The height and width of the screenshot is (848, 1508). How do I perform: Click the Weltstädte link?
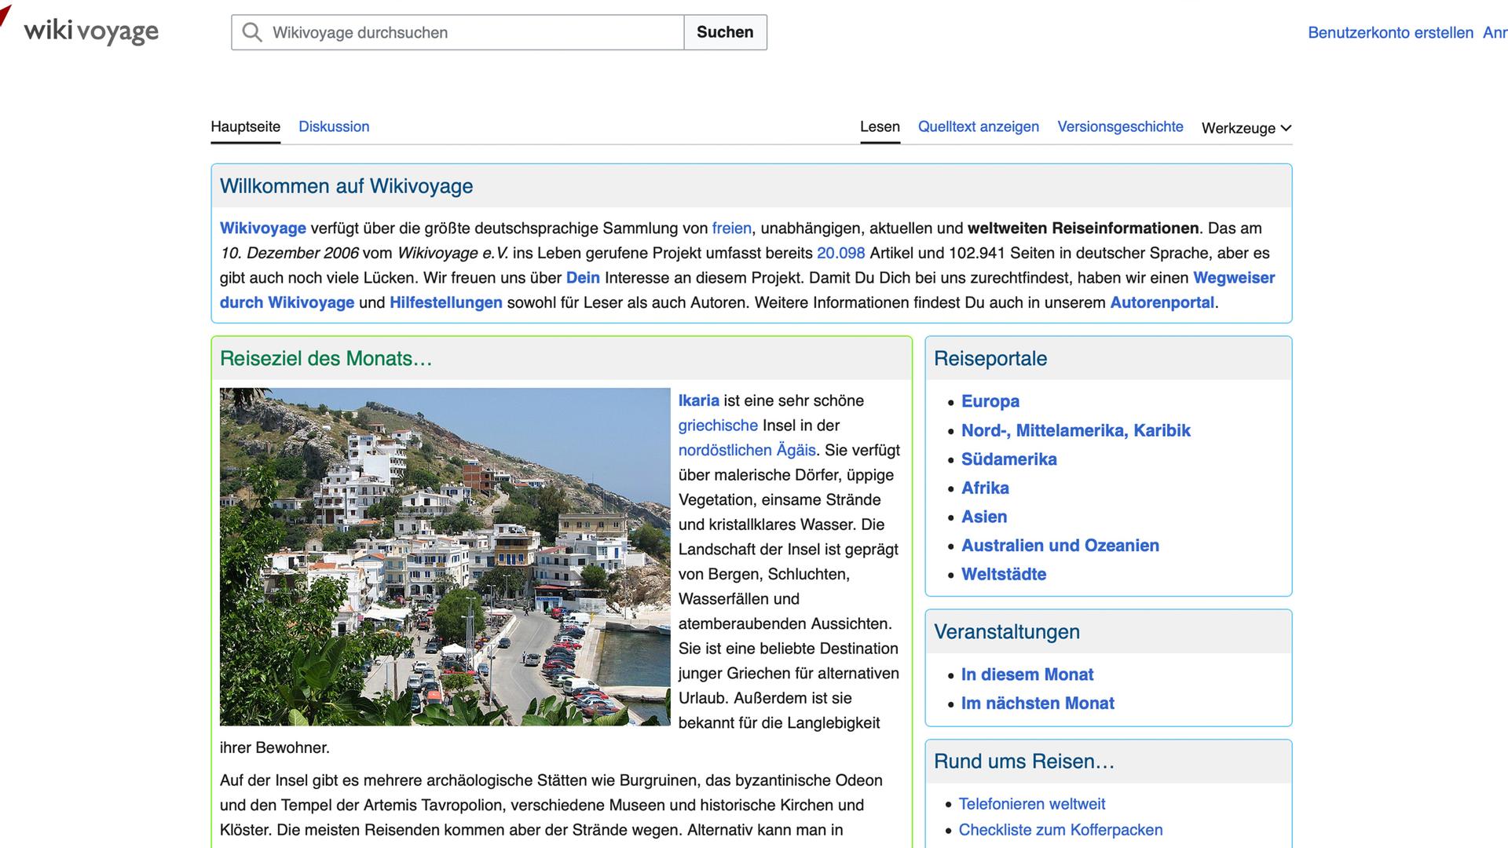pyautogui.click(x=1003, y=574)
